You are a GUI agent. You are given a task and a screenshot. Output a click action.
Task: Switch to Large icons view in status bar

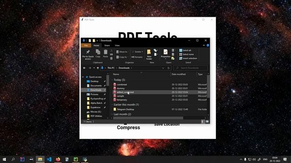click(207, 121)
